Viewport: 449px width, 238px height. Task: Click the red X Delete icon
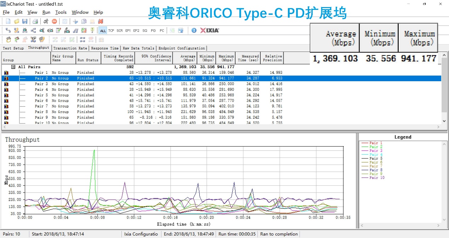coord(101,22)
